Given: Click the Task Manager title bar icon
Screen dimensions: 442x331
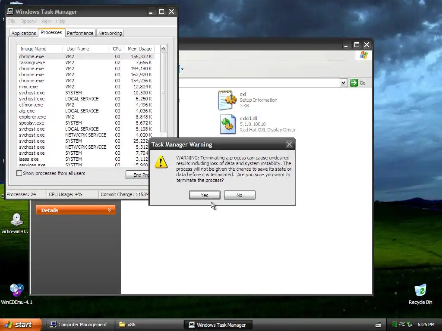Looking at the screenshot, I should click(x=10, y=11).
